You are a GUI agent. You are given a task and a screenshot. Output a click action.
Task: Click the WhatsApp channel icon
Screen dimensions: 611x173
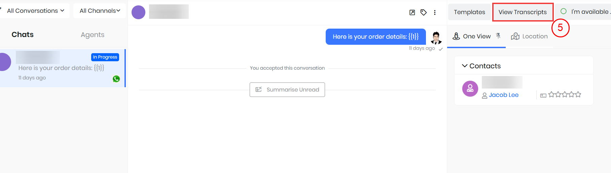(x=116, y=79)
